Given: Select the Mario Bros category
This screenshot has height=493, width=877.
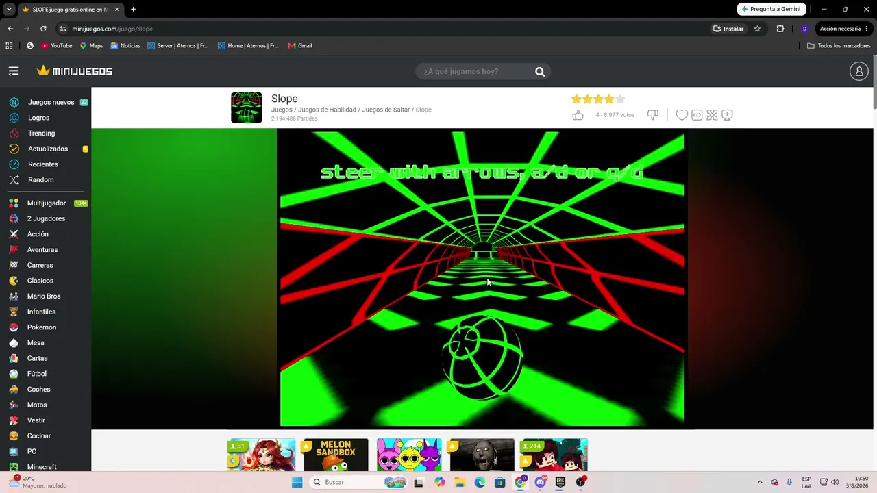Looking at the screenshot, I should click(x=44, y=296).
